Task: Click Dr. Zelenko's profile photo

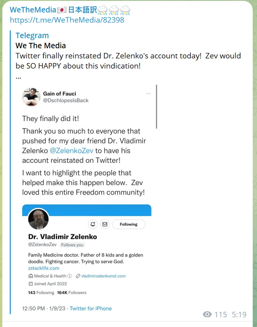Action: [x=38, y=219]
